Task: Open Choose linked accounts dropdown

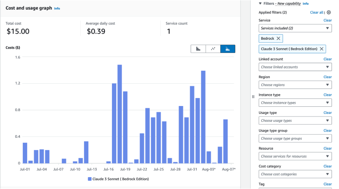Action: pos(295,67)
